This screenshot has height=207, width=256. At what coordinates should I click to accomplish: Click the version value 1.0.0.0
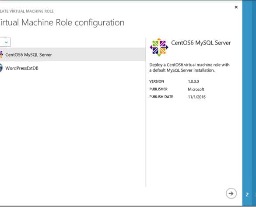(x=193, y=81)
